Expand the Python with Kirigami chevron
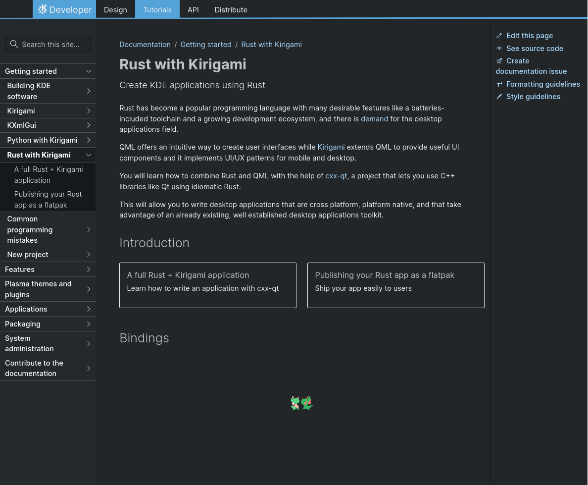Screen dimensions: 588x485 click(89, 140)
